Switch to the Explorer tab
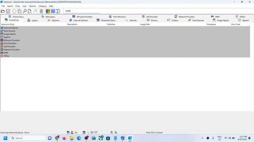This screenshot has height=142, width=254. click(54, 20)
